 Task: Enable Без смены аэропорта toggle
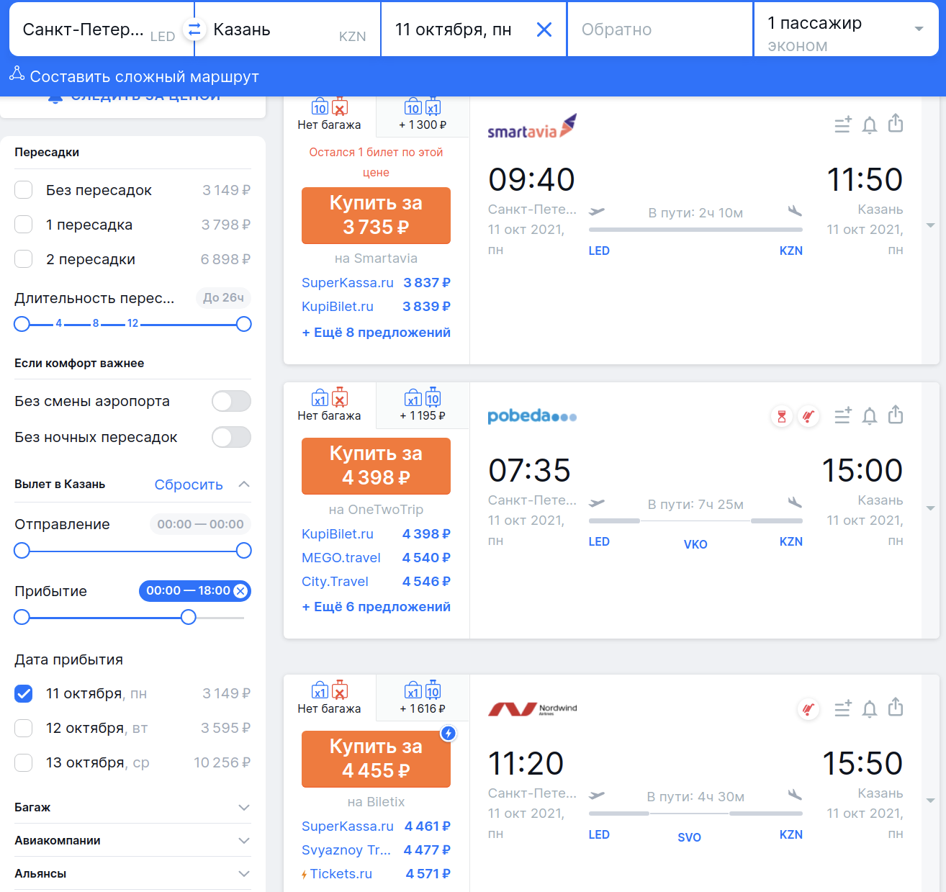click(x=231, y=401)
